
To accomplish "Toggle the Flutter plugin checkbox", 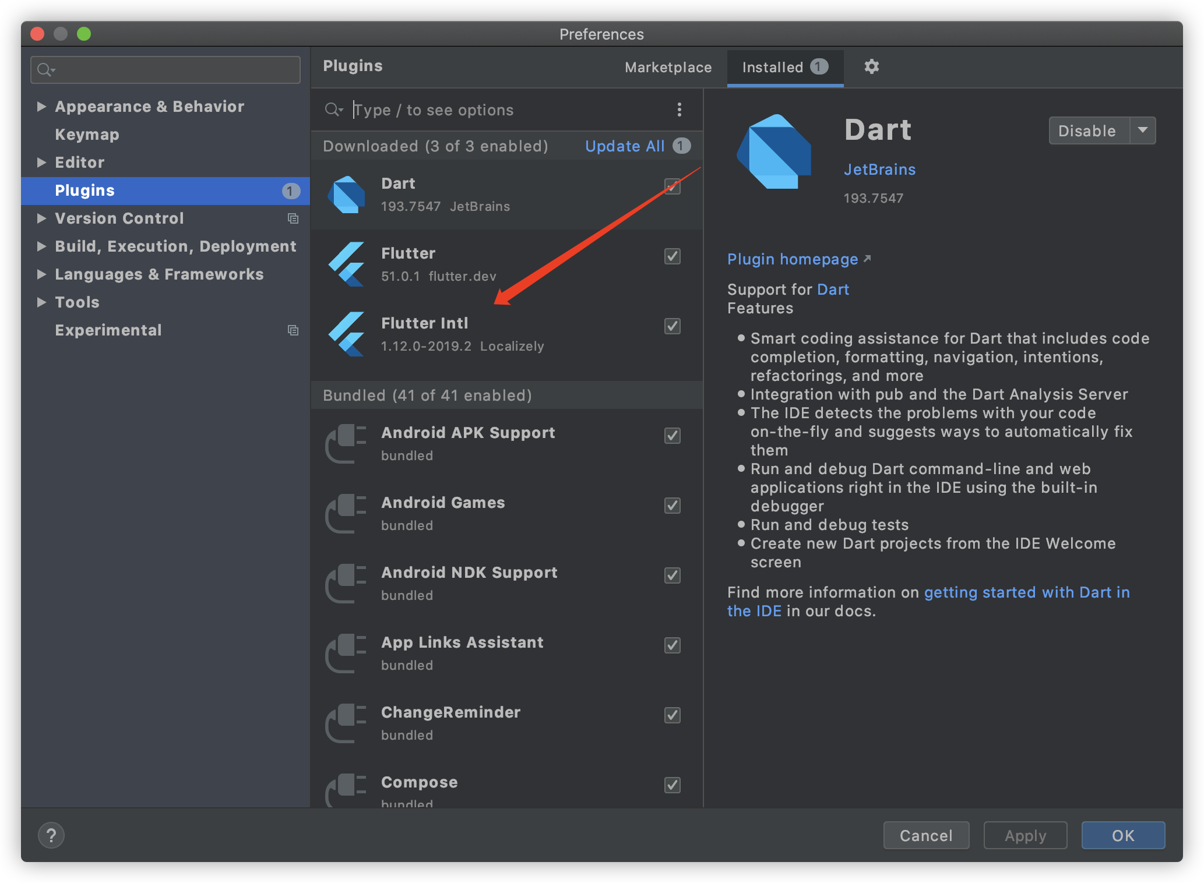I will point(673,256).
